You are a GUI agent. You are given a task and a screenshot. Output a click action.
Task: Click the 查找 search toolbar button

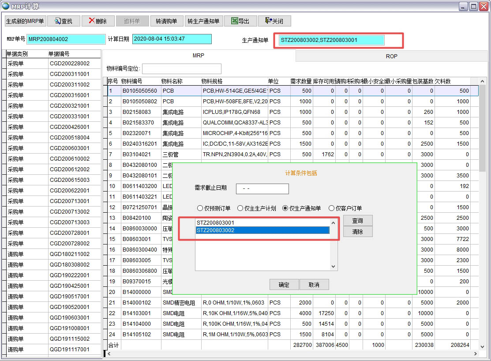click(x=63, y=21)
